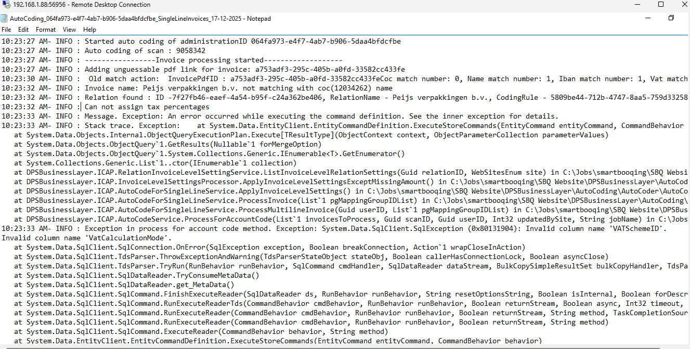Open the Help menu in Notepad

click(89, 30)
